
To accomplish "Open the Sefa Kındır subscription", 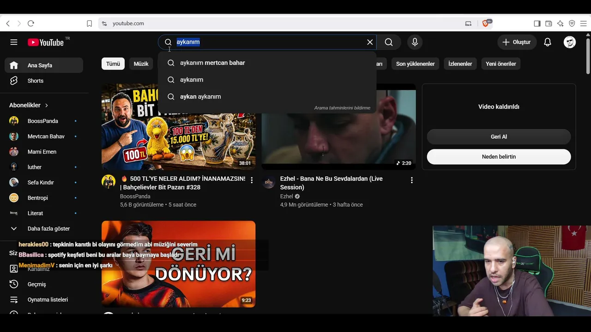I will tap(44, 183).
